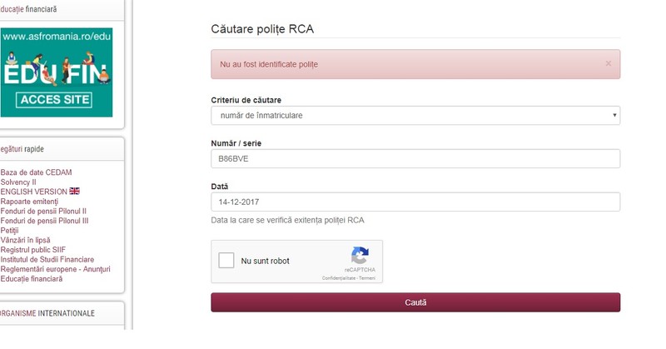The image size is (666, 349).
Task: Click the dropdown arrow for search criterion
Action: pyautogui.click(x=614, y=115)
